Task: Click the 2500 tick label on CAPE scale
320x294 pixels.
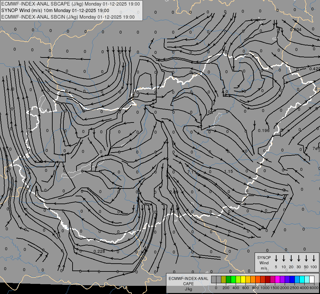Action: 295,288
